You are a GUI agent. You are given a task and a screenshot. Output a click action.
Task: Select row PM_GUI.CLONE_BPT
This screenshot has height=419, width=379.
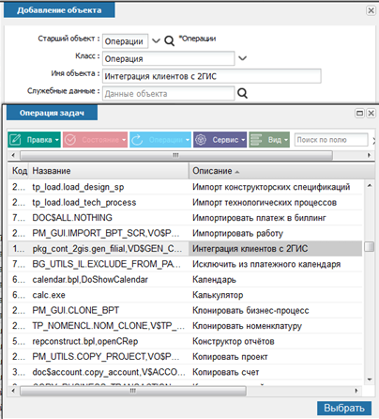coord(185,310)
